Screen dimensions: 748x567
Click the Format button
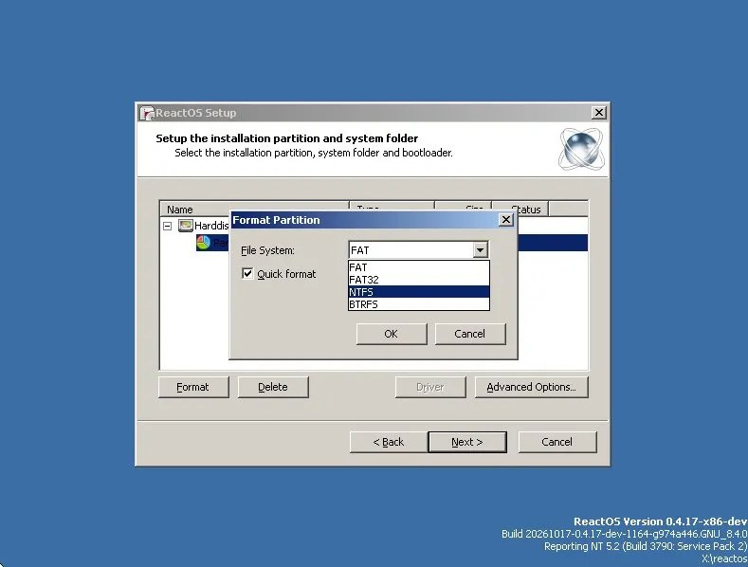point(193,387)
